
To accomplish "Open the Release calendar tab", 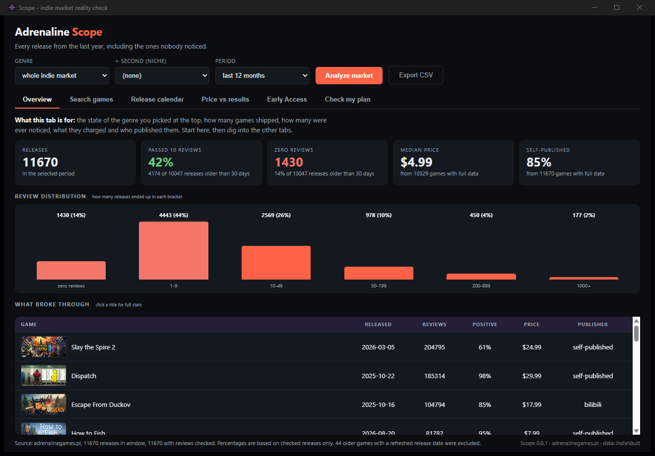I will [157, 99].
